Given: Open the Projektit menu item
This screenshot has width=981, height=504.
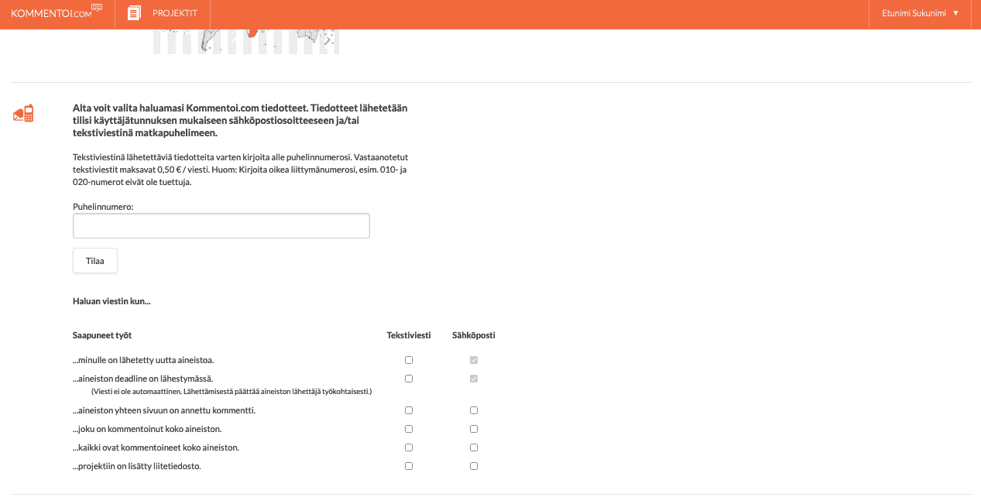Looking at the screenshot, I should point(175,13).
